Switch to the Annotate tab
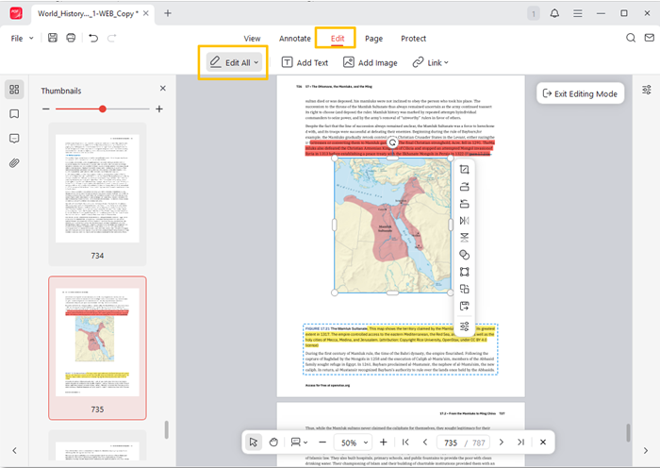The image size is (660, 468). (x=294, y=39)
